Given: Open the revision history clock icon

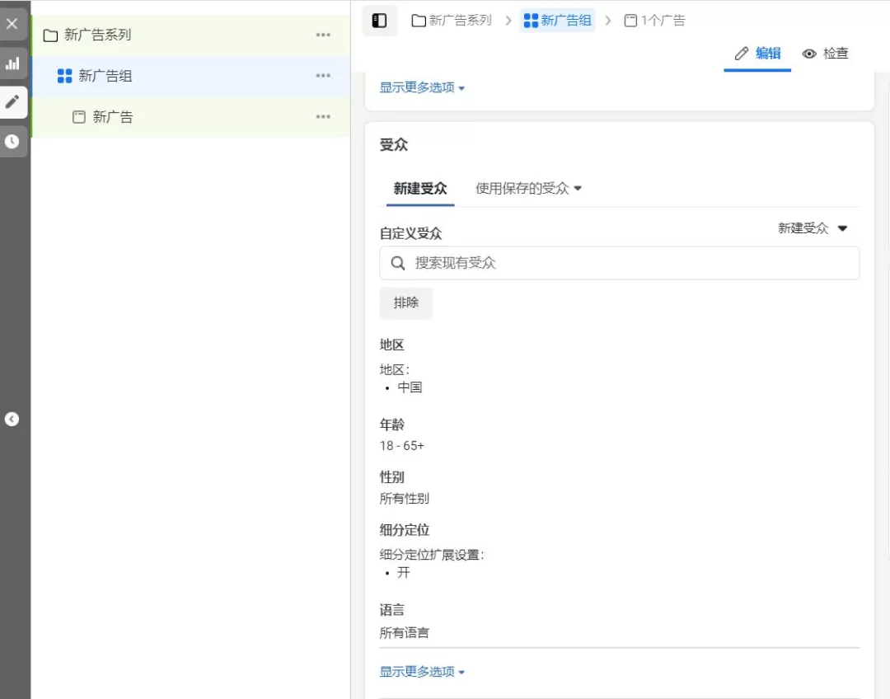Looking at the screenshot, I should (x=12, y=141).
